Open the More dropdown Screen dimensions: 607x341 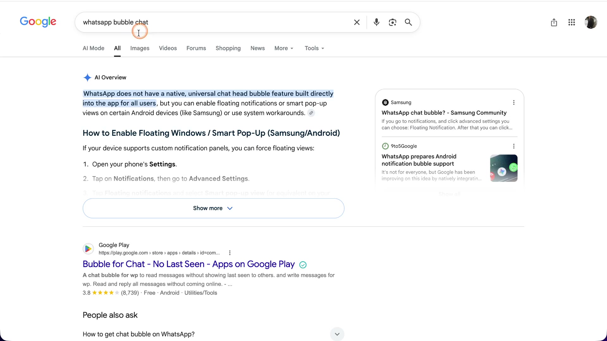coord(284,48)
